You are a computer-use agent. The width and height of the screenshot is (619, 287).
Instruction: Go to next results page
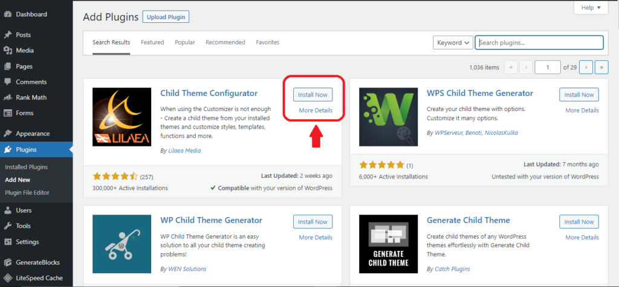[586, 68]
